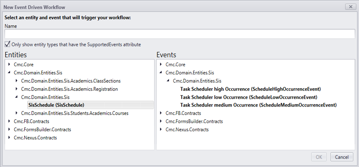
Task: Expand Cmc.Nexus.Contracts in Events tree
Action: 161,129
